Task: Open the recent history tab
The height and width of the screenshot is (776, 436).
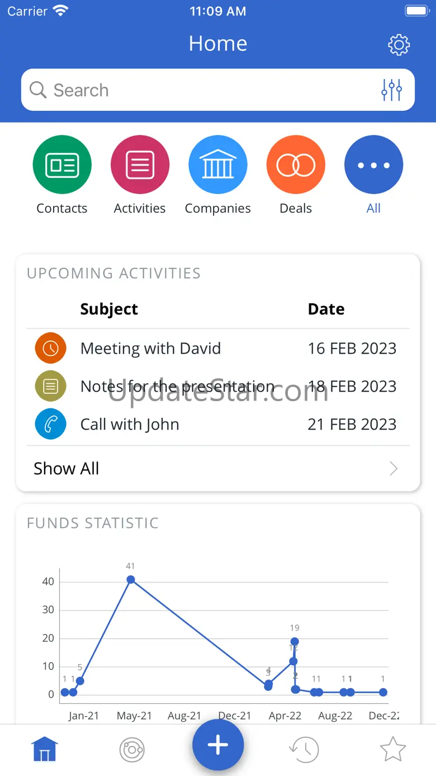Action: (304, 749)
